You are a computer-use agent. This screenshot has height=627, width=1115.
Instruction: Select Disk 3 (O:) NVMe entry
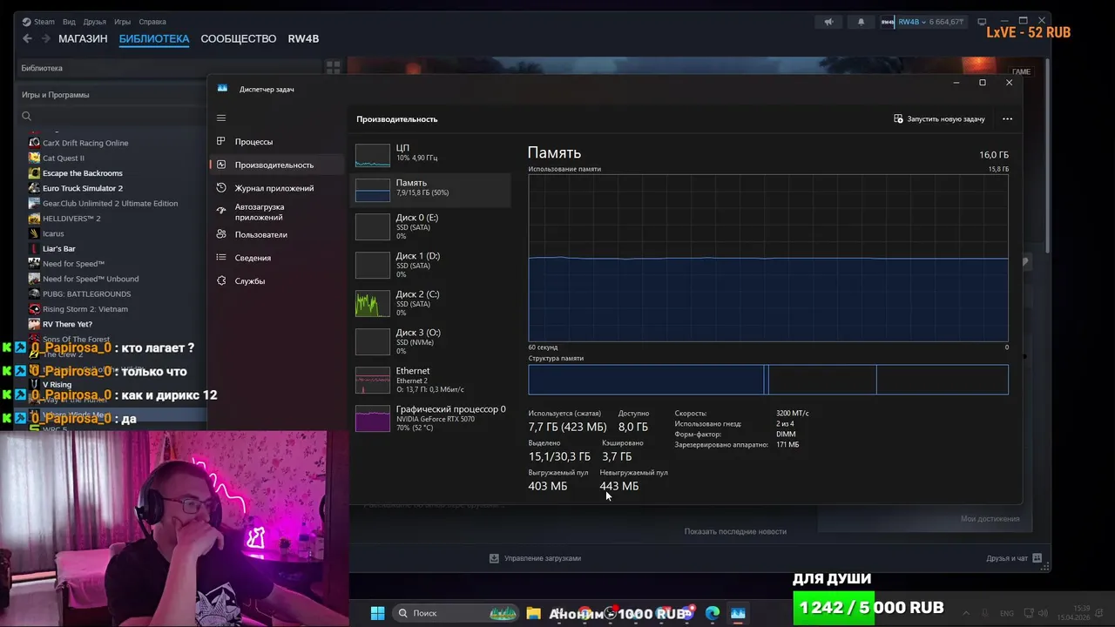(x=430, y=341)
